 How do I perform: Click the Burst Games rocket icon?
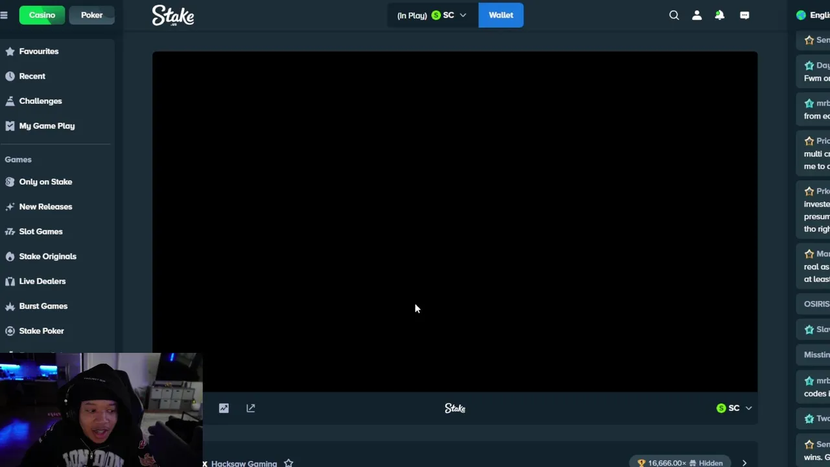(x=10, y=306)
